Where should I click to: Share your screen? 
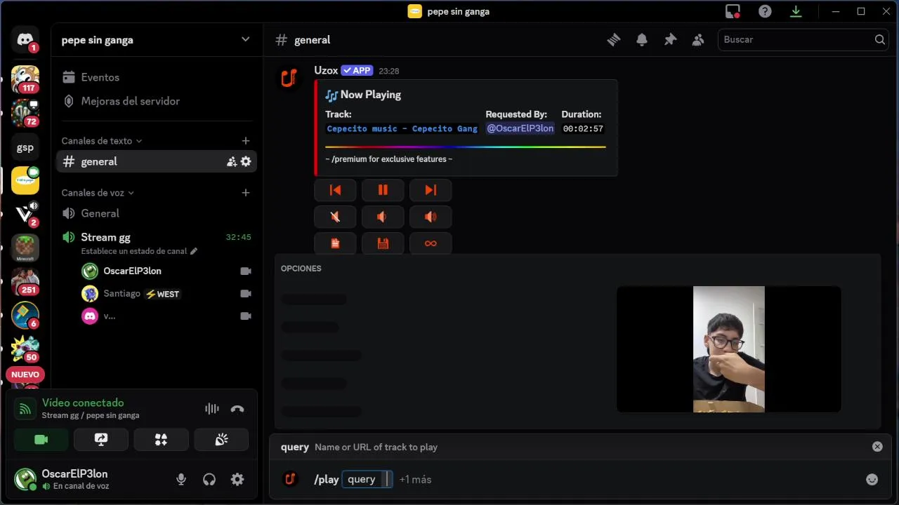point(101,440)
